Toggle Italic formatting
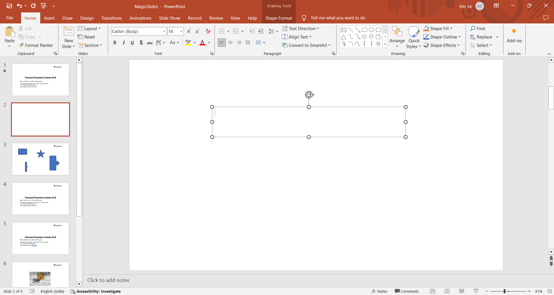This screenshot has height=295, width=554. [123, 43]
